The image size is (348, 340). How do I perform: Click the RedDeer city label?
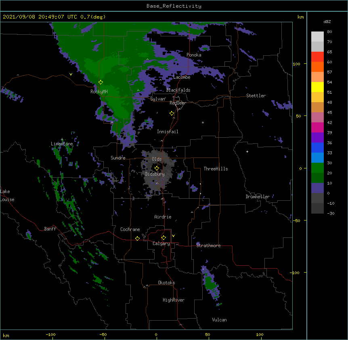point(178,103)
